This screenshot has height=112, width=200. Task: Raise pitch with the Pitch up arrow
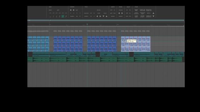[107, 16]
